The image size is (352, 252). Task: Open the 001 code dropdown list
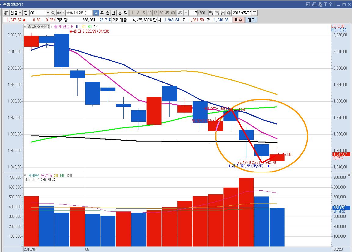pyautogui.click(x=48, y=13)
